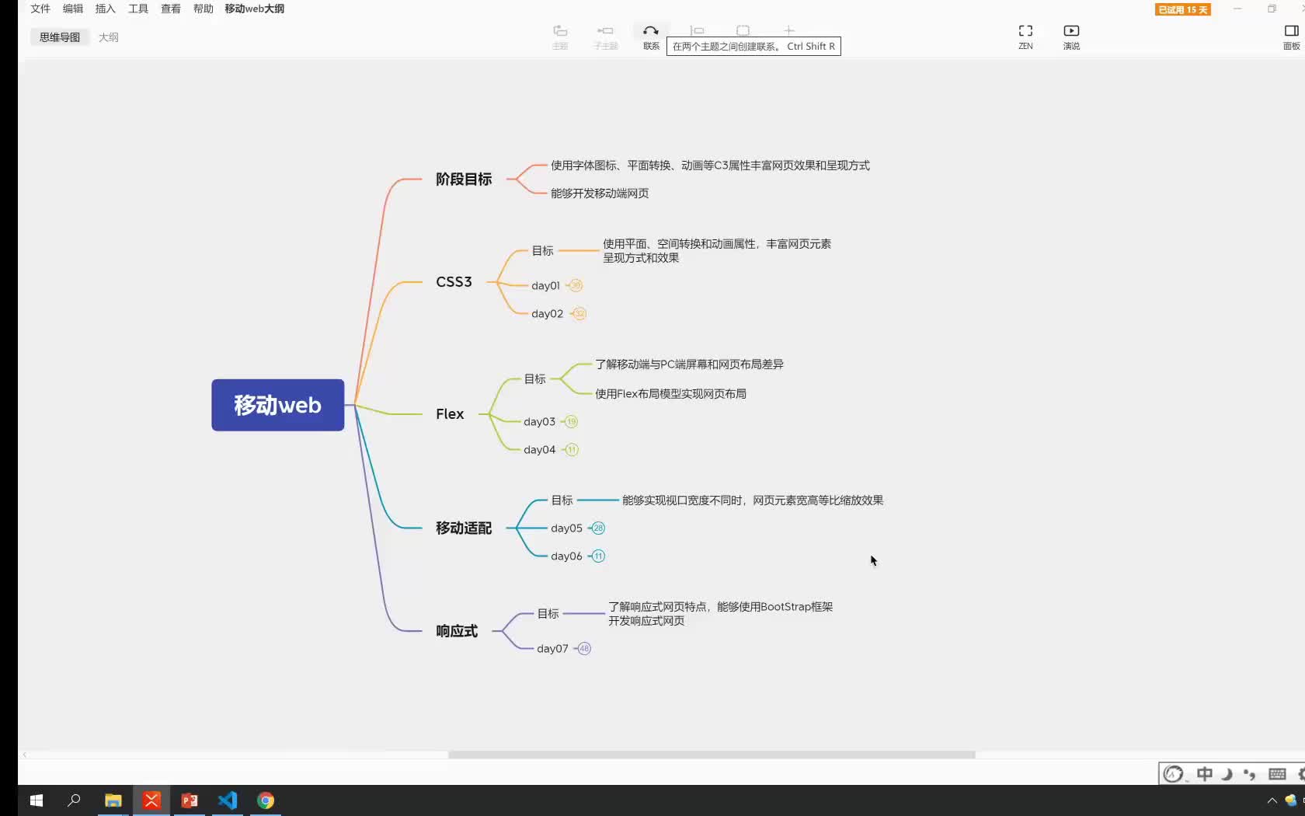This screenshot has height=816, width=1305.
Task: Open PowerPoint from the taskbar
Action: [x=190, y=800]
